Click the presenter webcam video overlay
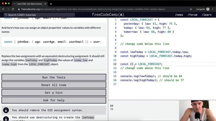The image size is (216, 121). pyautogui.click(x=197, y=111)
